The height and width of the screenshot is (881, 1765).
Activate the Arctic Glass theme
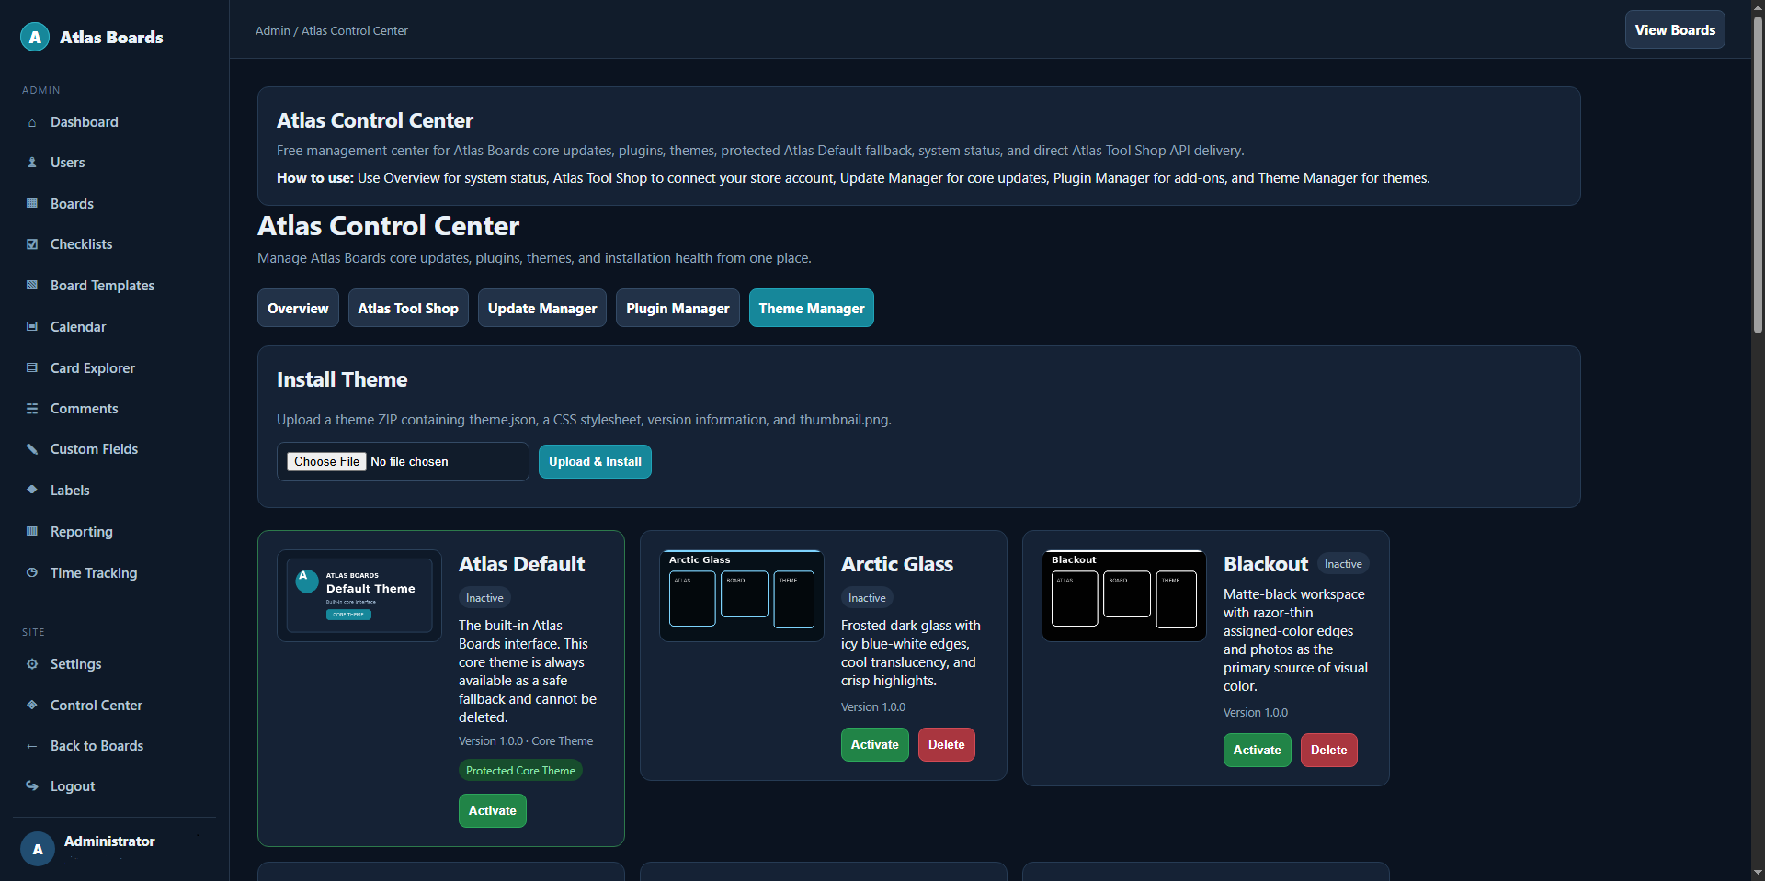[875, 744]
